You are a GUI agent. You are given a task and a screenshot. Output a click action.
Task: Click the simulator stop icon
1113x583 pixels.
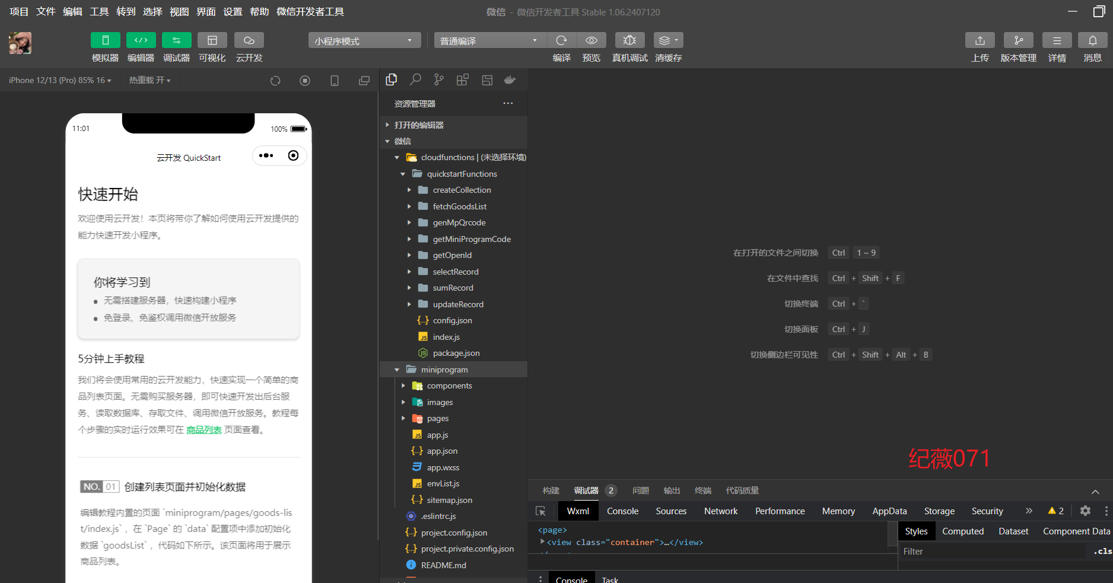point(305,81)
